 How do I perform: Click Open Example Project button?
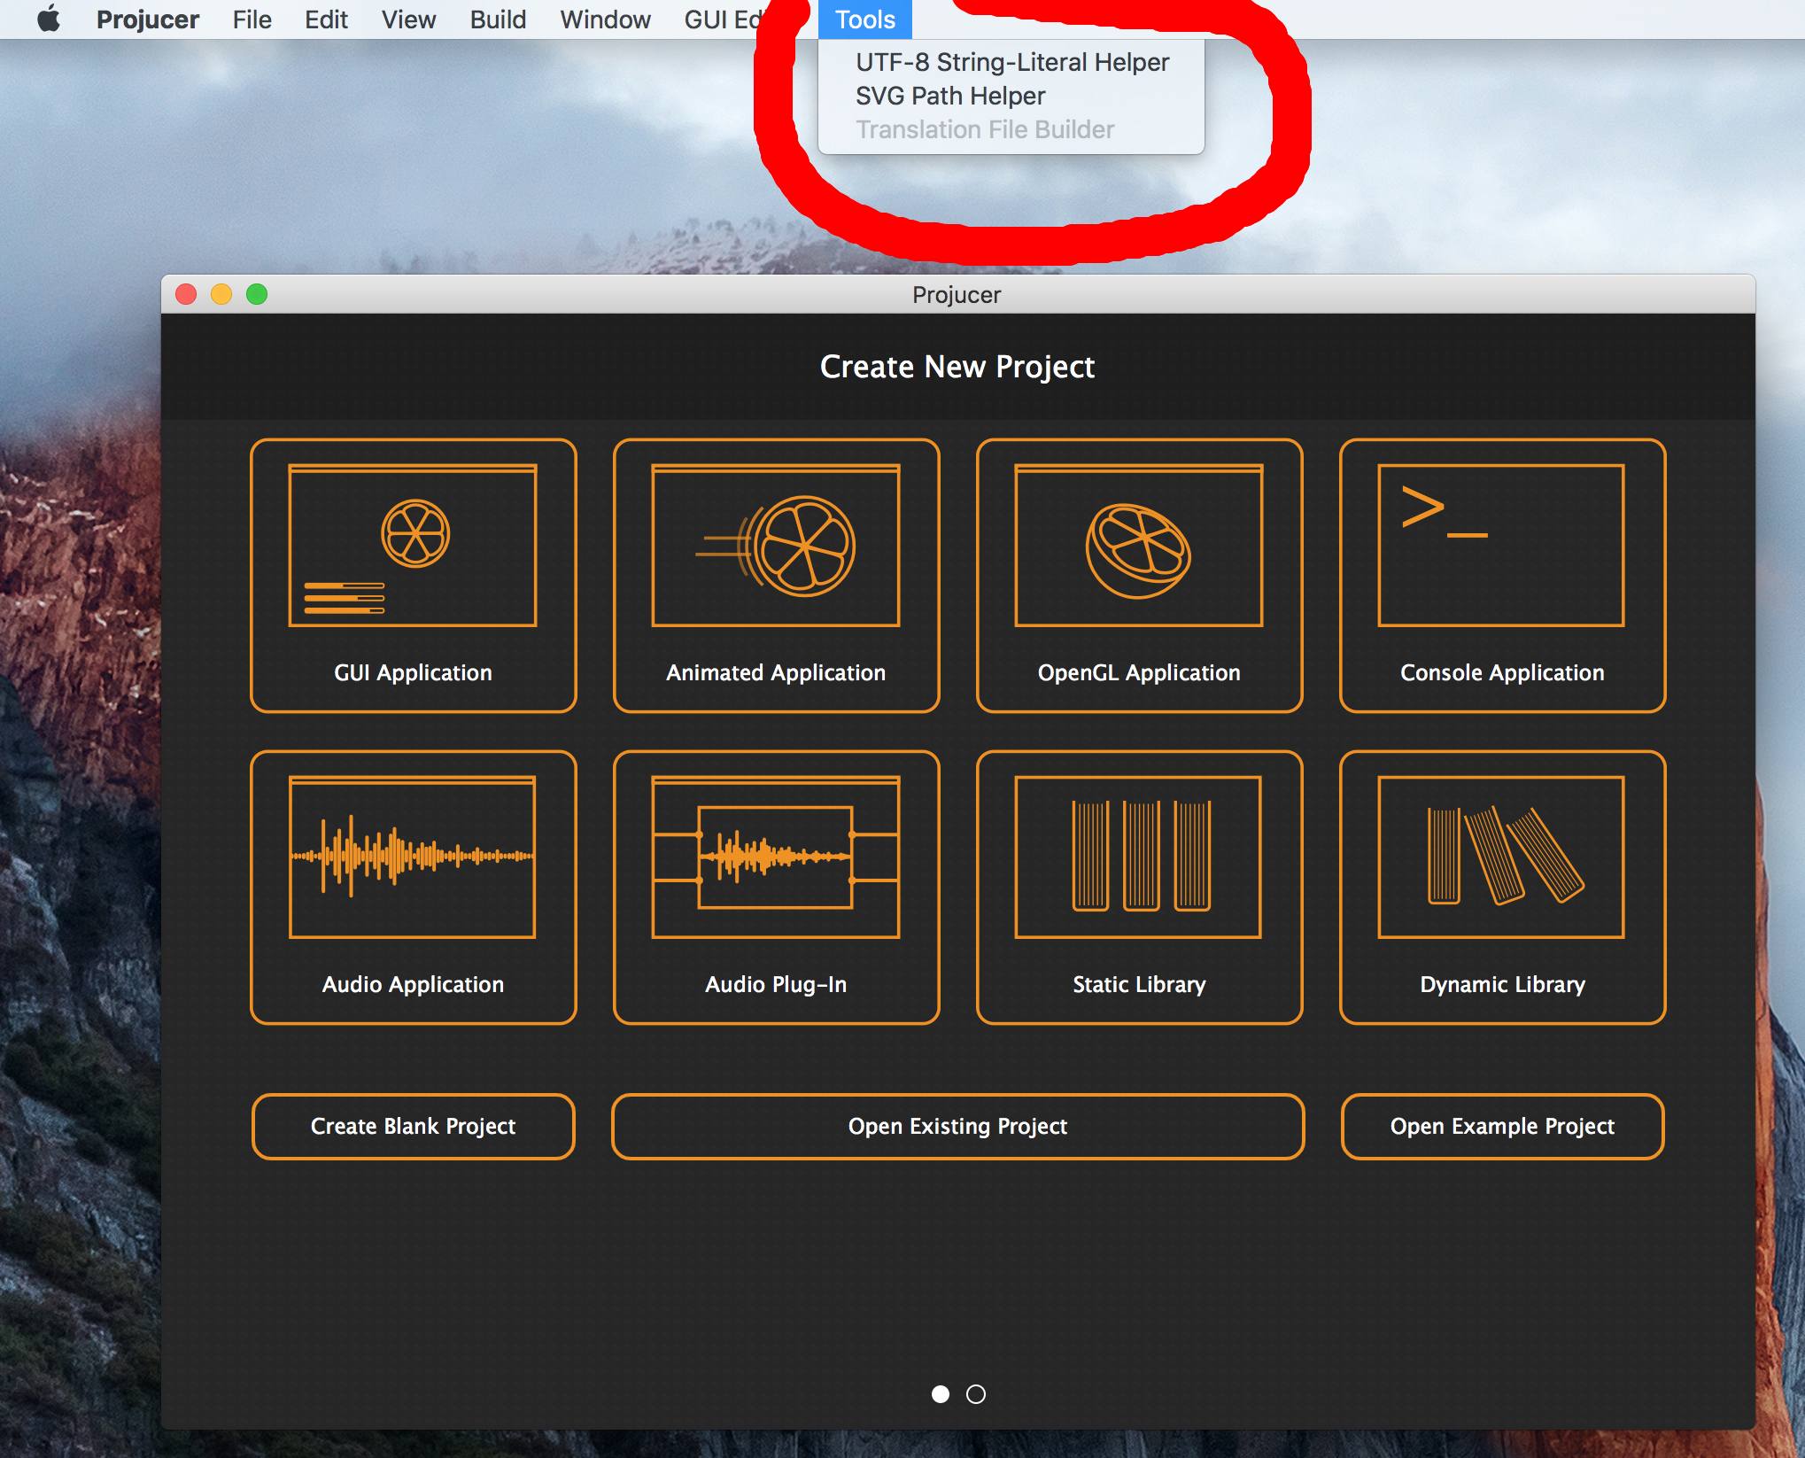(1502, 1126)
